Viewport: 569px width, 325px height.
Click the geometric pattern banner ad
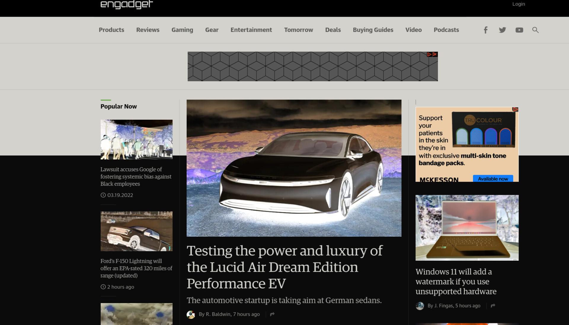tap(313, 66)
